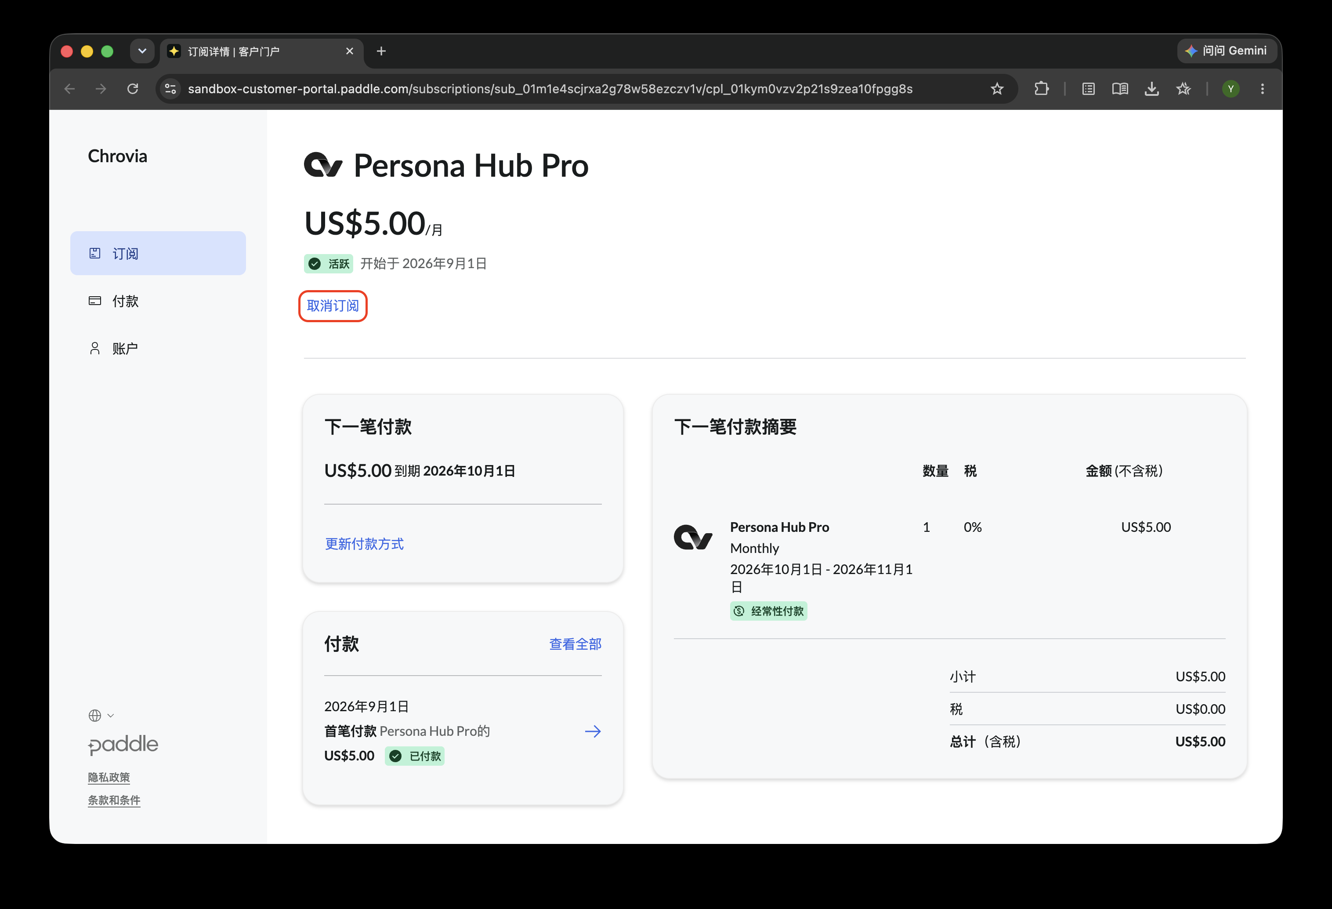Click 查看全部 payments link
1332x909 pixels.
(575, 644)
